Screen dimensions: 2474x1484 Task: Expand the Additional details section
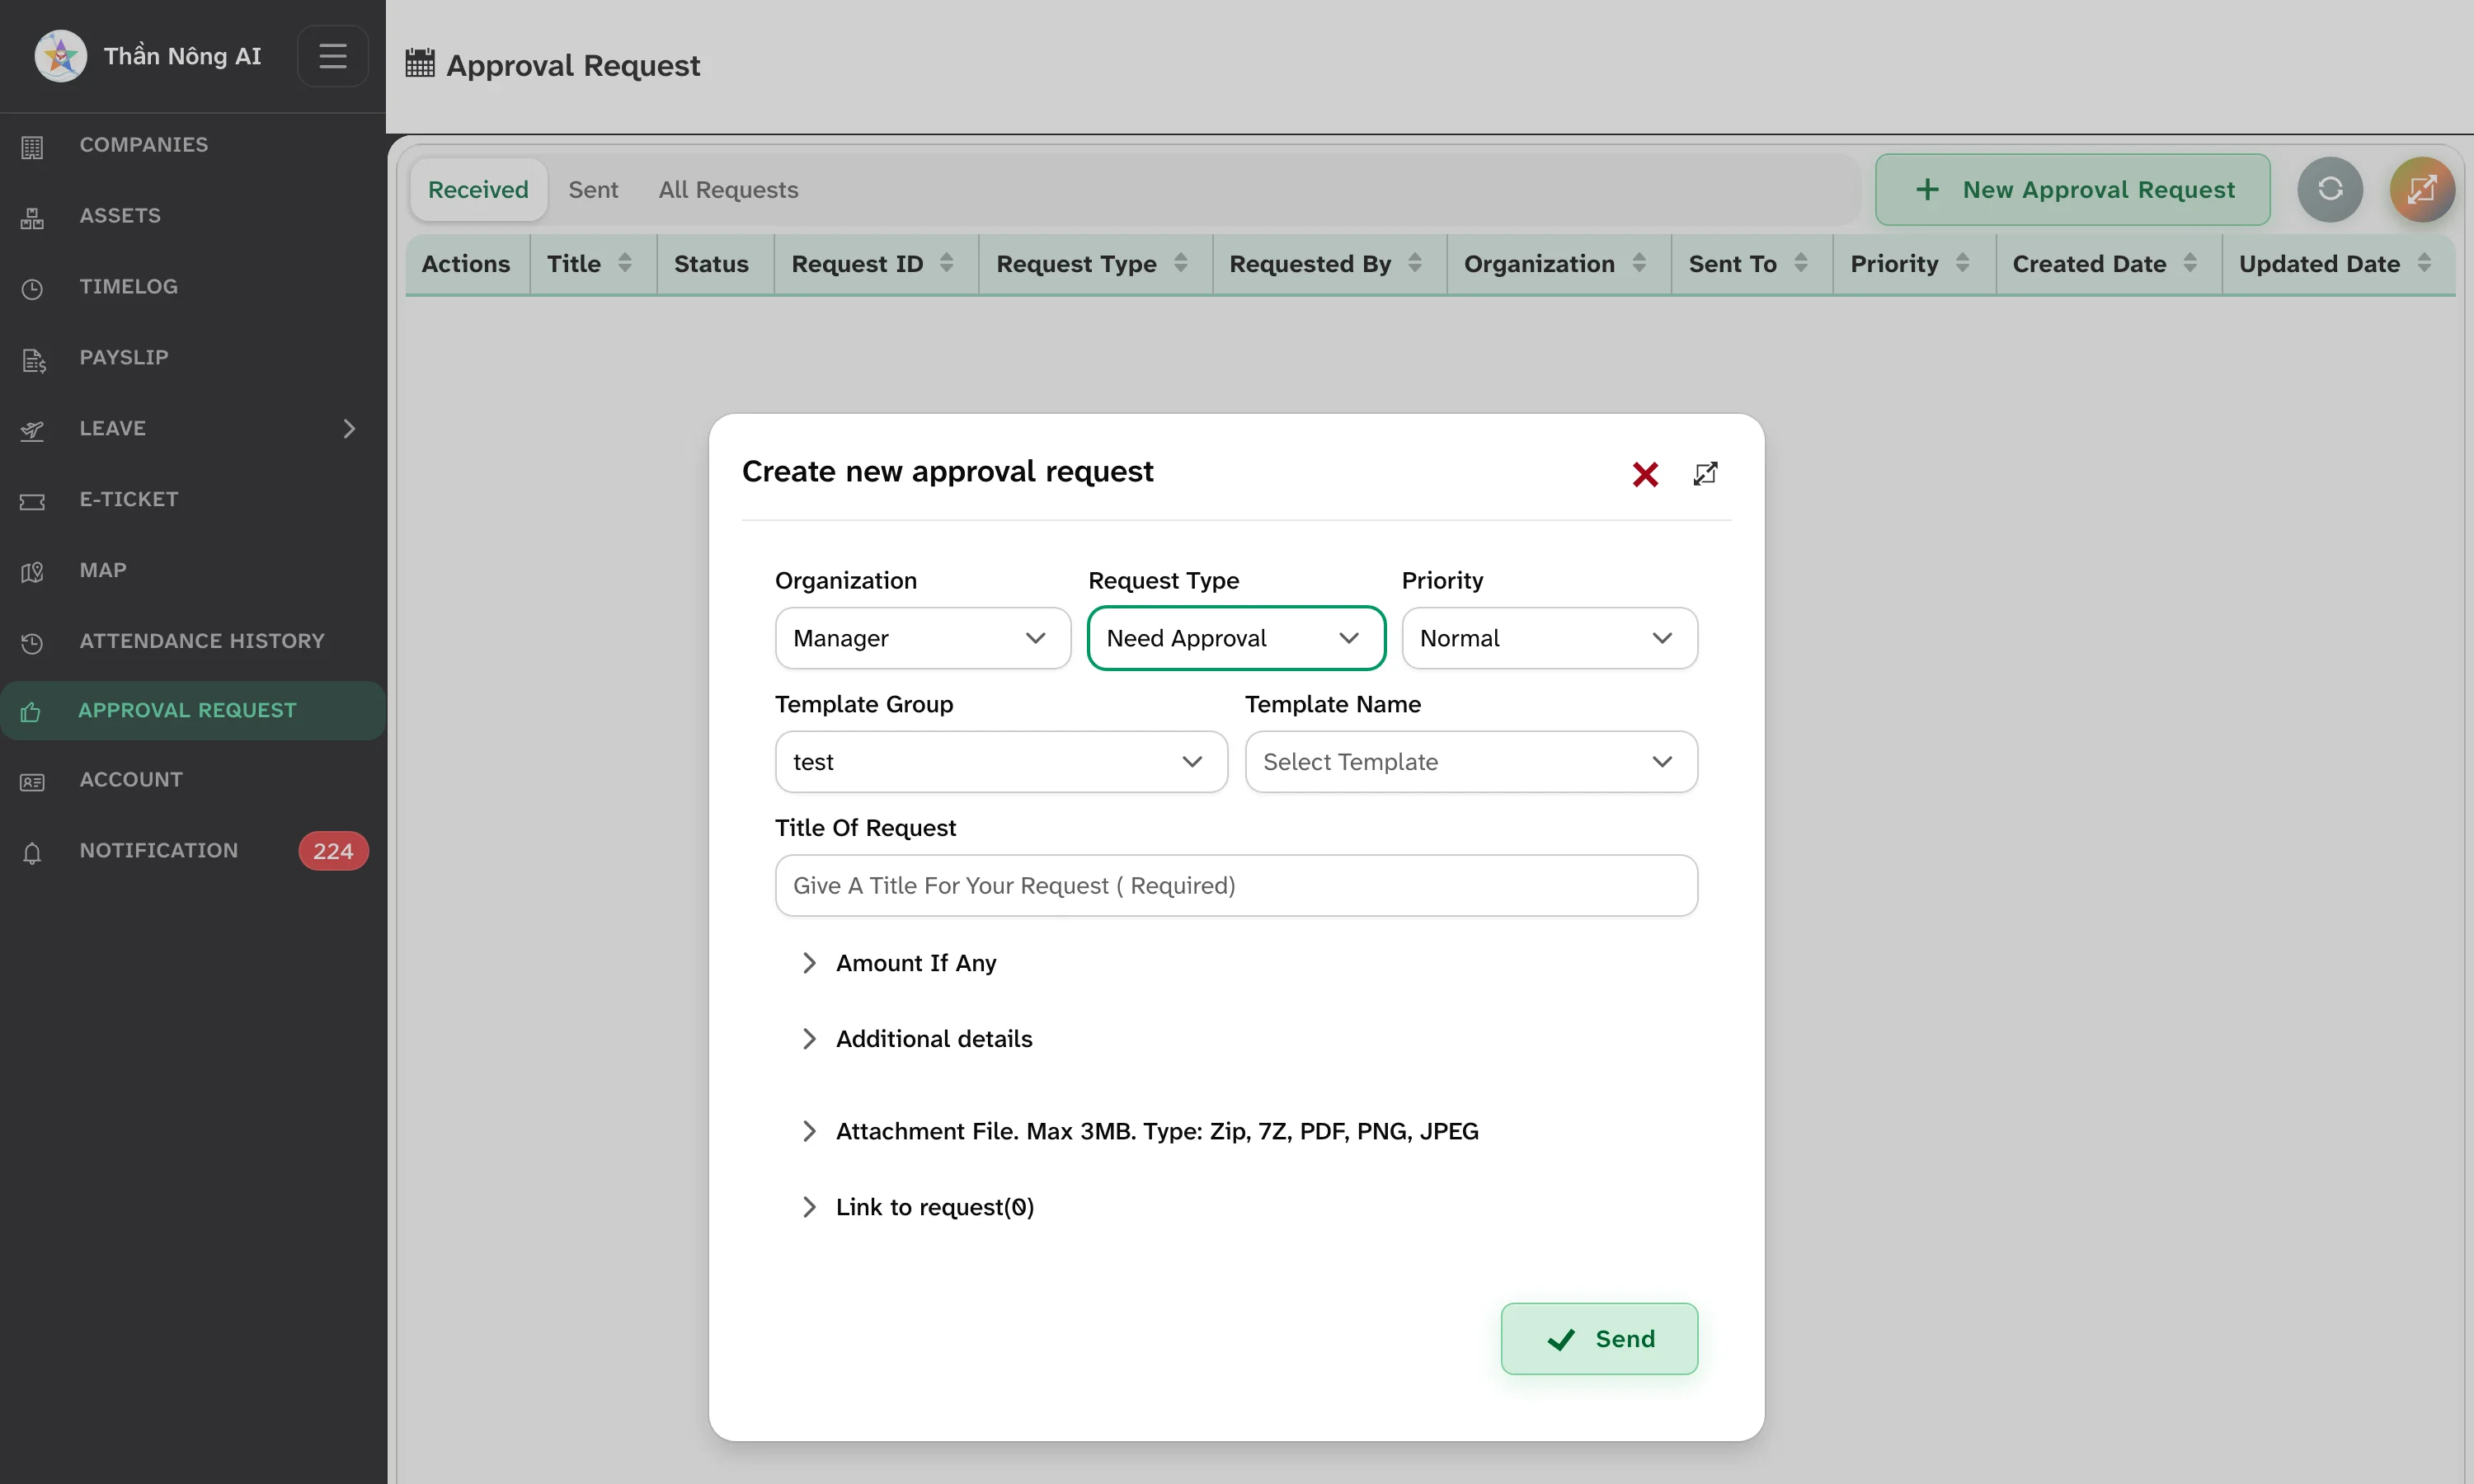[x=917, y=1039]
